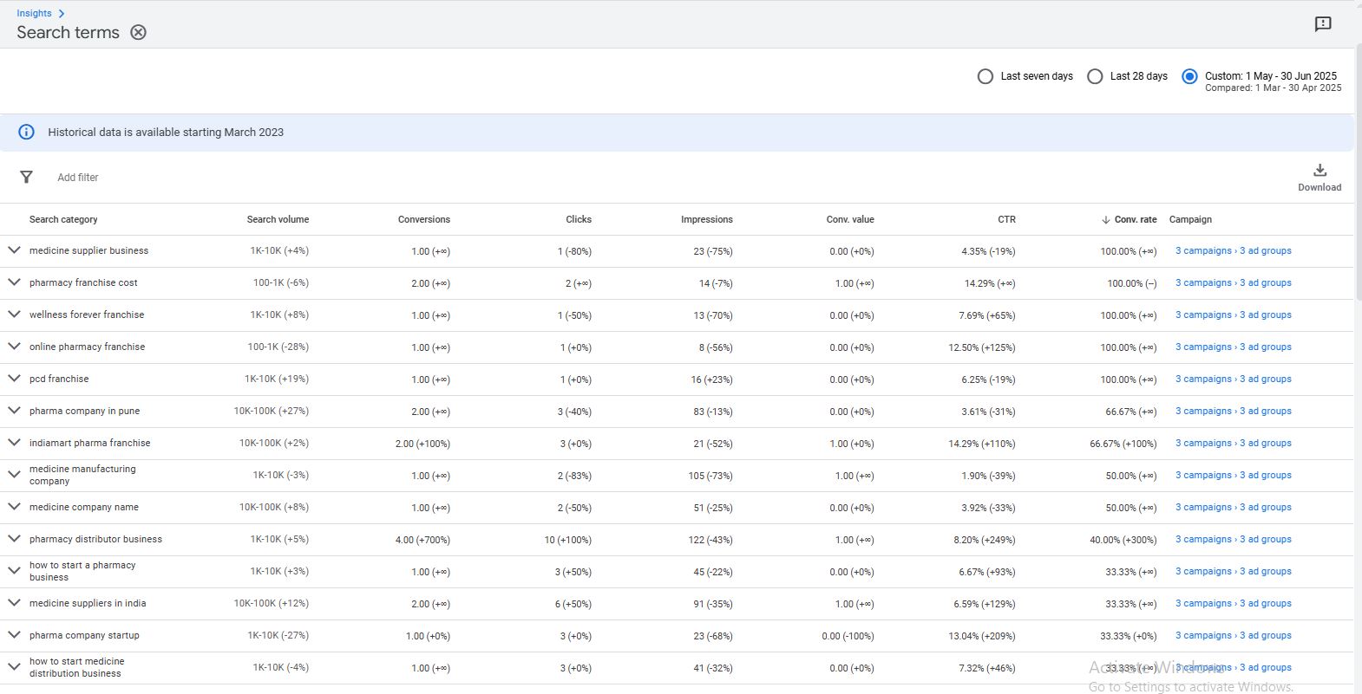Click the Conv. rate sort arrow
This screenshot has width=1362, height=694.
(1105, 220)
